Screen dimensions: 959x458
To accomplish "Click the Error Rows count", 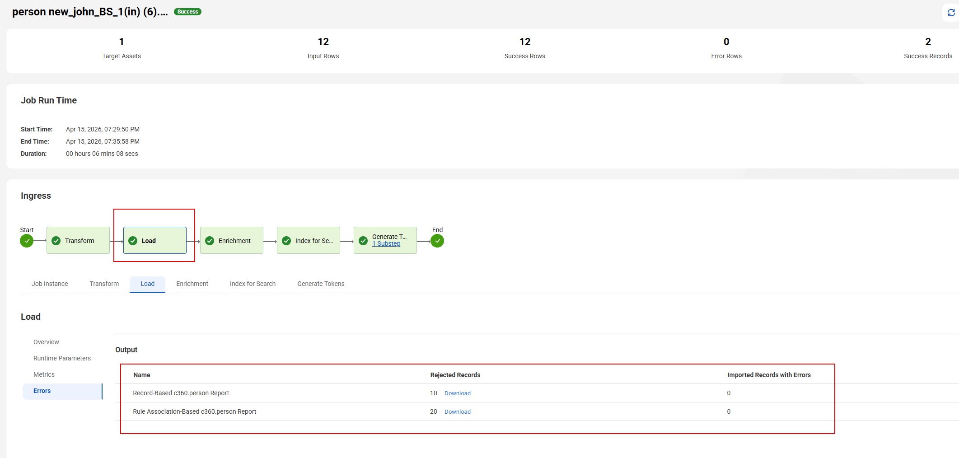I will (726, 42).
